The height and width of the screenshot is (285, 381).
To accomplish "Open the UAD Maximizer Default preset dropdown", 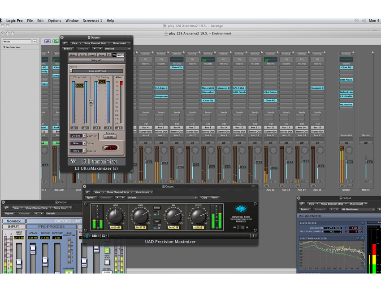I will (162, 197).
